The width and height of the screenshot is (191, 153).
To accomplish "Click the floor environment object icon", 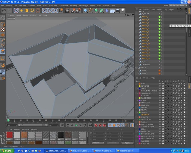I will click(112, 11).
